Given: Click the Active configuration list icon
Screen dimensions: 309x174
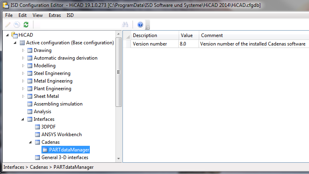Looking at the screenshot, I should click(22, 43).
